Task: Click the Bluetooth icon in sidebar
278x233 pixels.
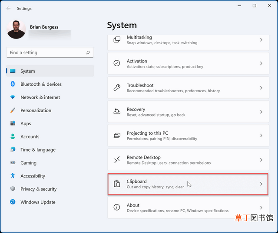Action: [13, 84]
